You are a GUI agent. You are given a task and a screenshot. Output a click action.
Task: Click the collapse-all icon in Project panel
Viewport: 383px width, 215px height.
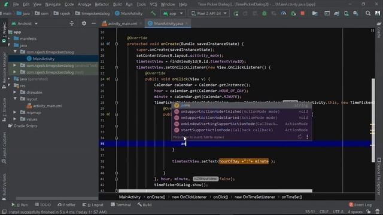(72, 23)
